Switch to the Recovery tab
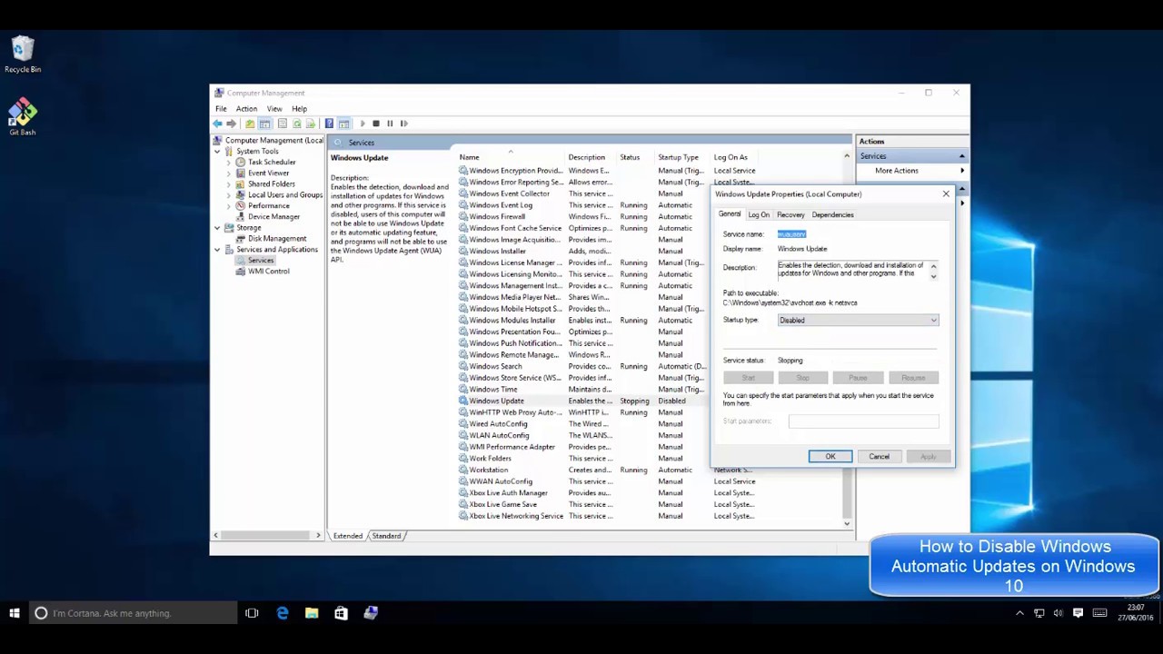The image size is (1163, 654). 790,215
